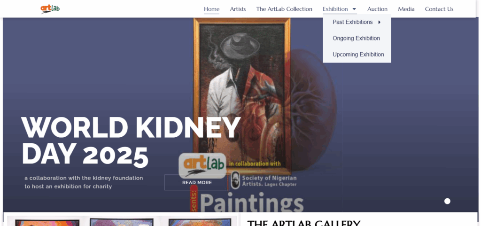Expand the Exhibition dropdown arrow

coord(354,9)
